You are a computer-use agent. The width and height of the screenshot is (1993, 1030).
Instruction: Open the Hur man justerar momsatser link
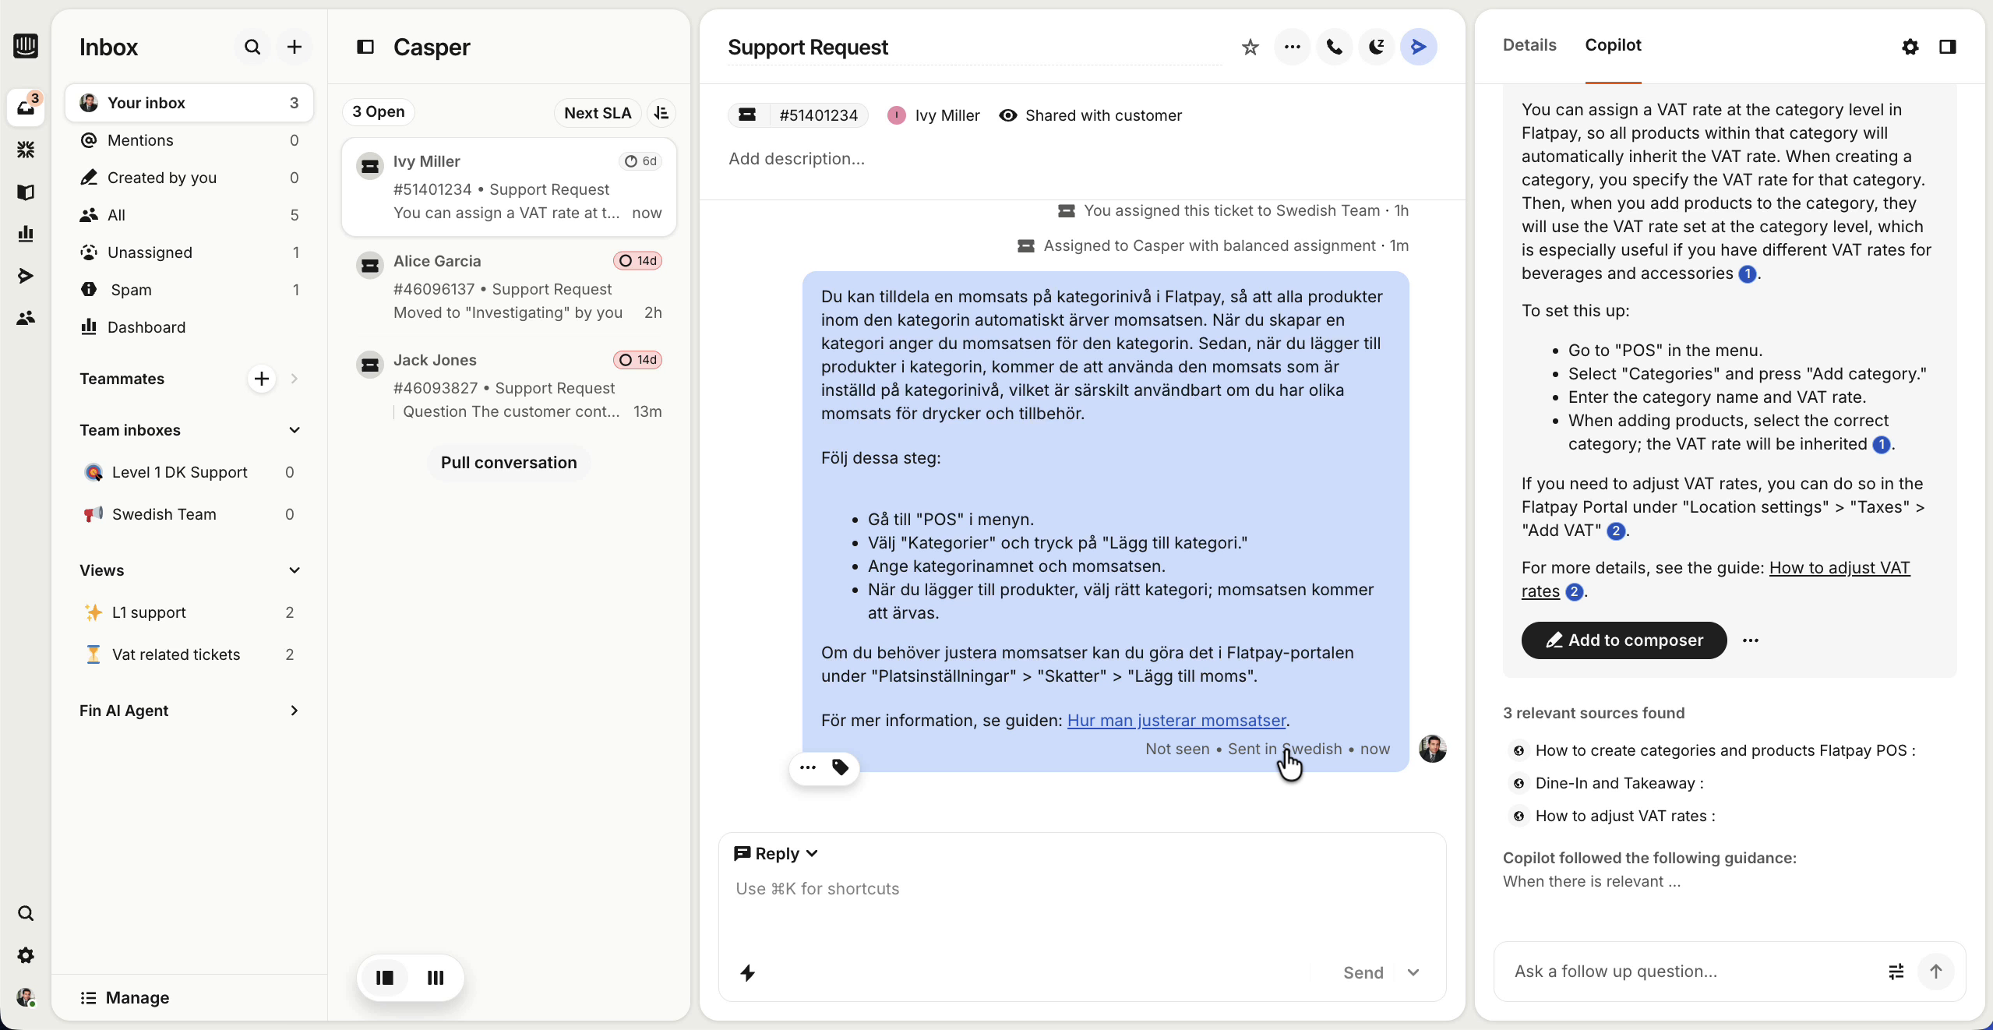tap(1176, 721)
